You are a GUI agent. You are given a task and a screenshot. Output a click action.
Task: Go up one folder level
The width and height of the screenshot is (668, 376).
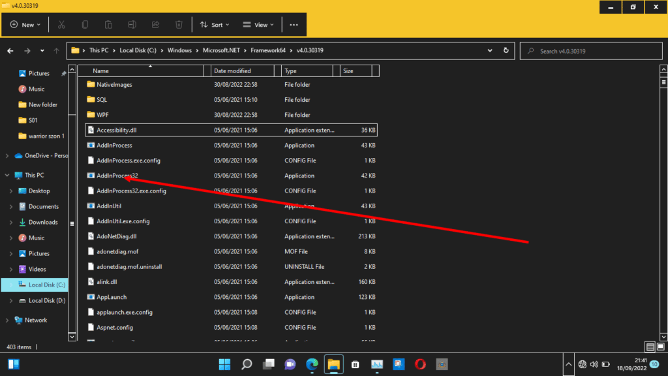click(x=56, y=51)
